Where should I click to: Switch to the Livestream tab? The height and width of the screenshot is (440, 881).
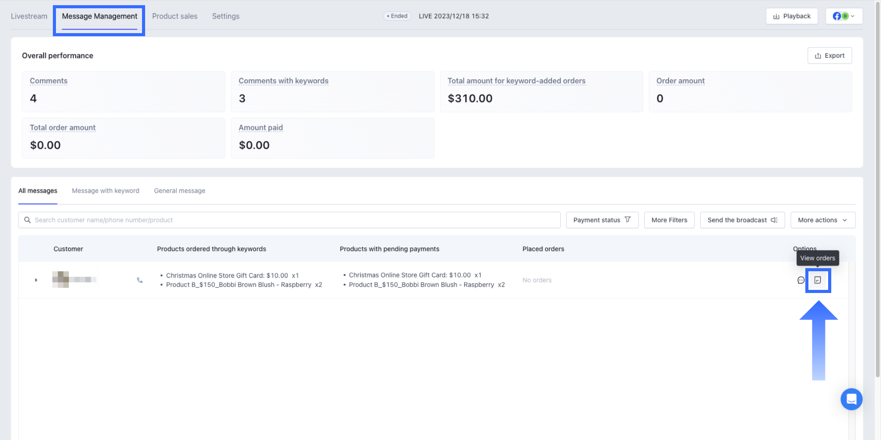pos(29,16)
